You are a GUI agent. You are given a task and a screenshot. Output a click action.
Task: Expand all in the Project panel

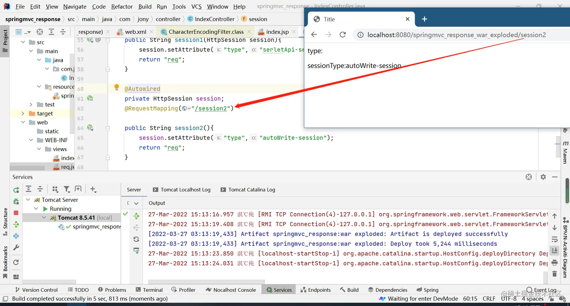51,32
